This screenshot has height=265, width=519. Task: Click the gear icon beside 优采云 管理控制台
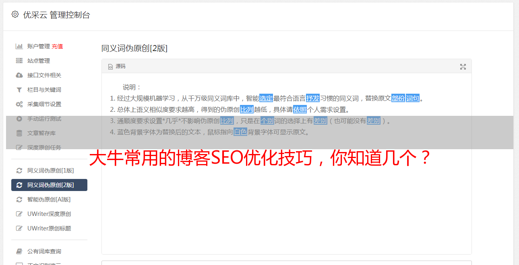click(x=15, y=14)
